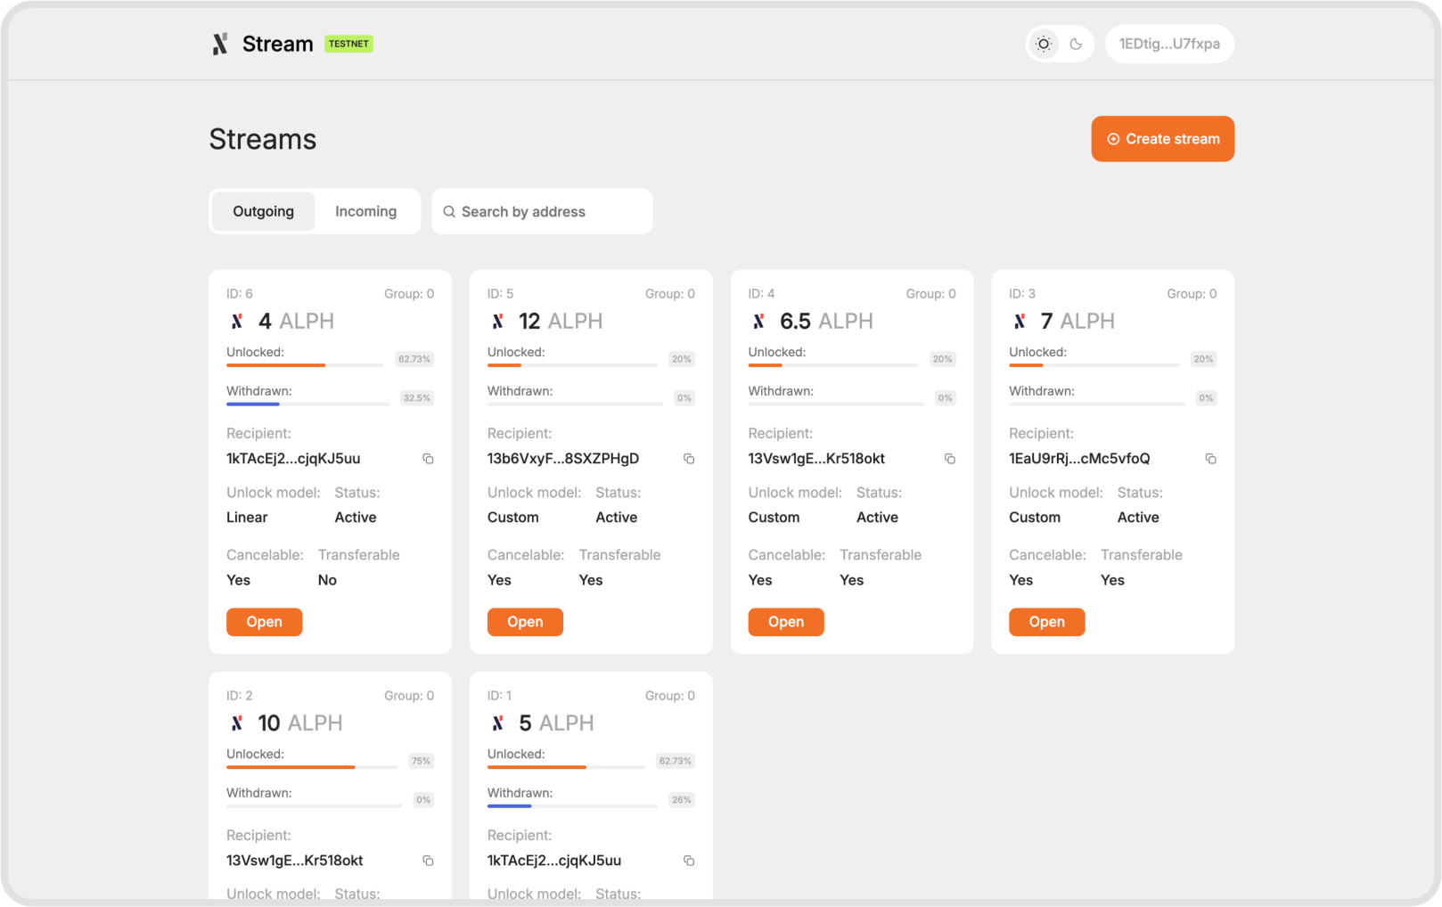Screen dimensions: 1442x907
Task: Switch to light theme sun icon
Action: (x=1044, y=44)
